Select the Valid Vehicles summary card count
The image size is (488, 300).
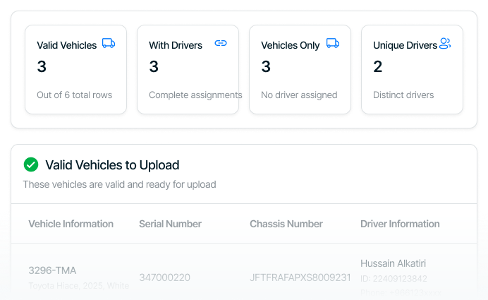click(x=42, y=67)
